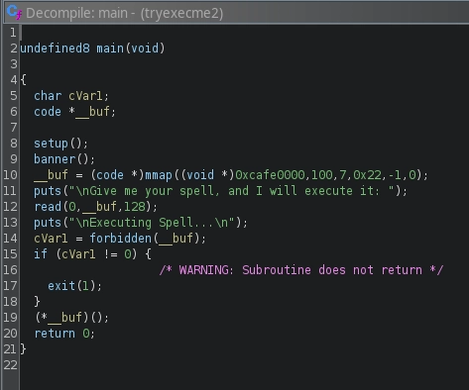Select the 0xcafe0000 address constant
The image size is (469, 390).
coord(270,175)
